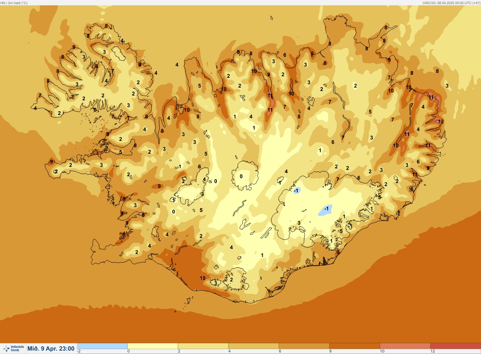Choose the 4 to 6 legend color band
481x354 pixels.
[254, 346]
